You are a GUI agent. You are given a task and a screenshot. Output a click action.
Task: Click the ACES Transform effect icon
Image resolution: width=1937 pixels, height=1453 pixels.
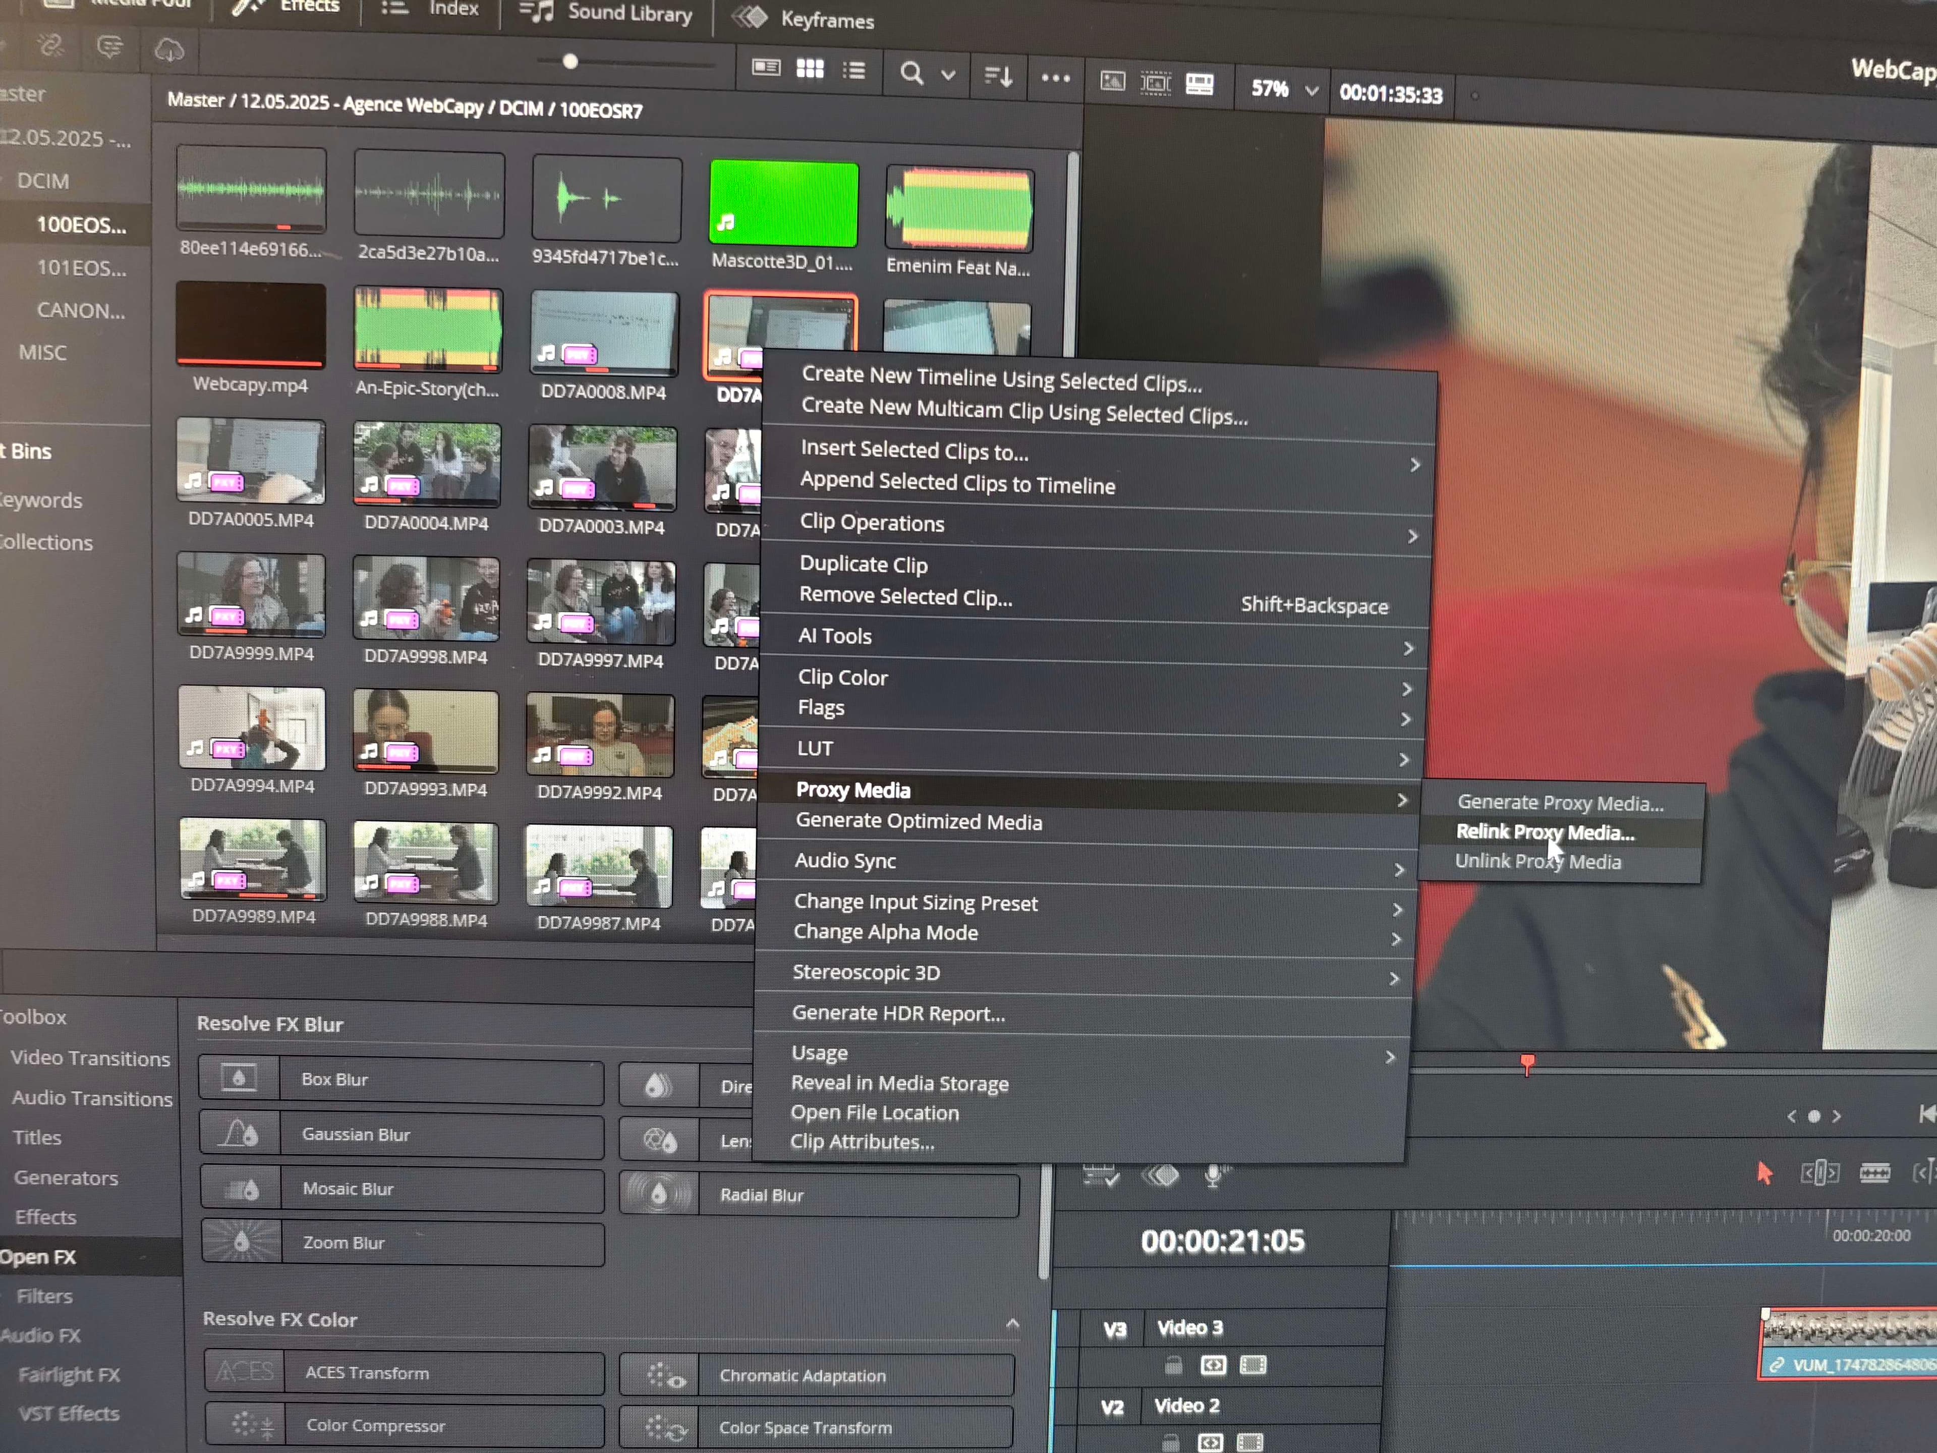click(x=244, y=1371)
